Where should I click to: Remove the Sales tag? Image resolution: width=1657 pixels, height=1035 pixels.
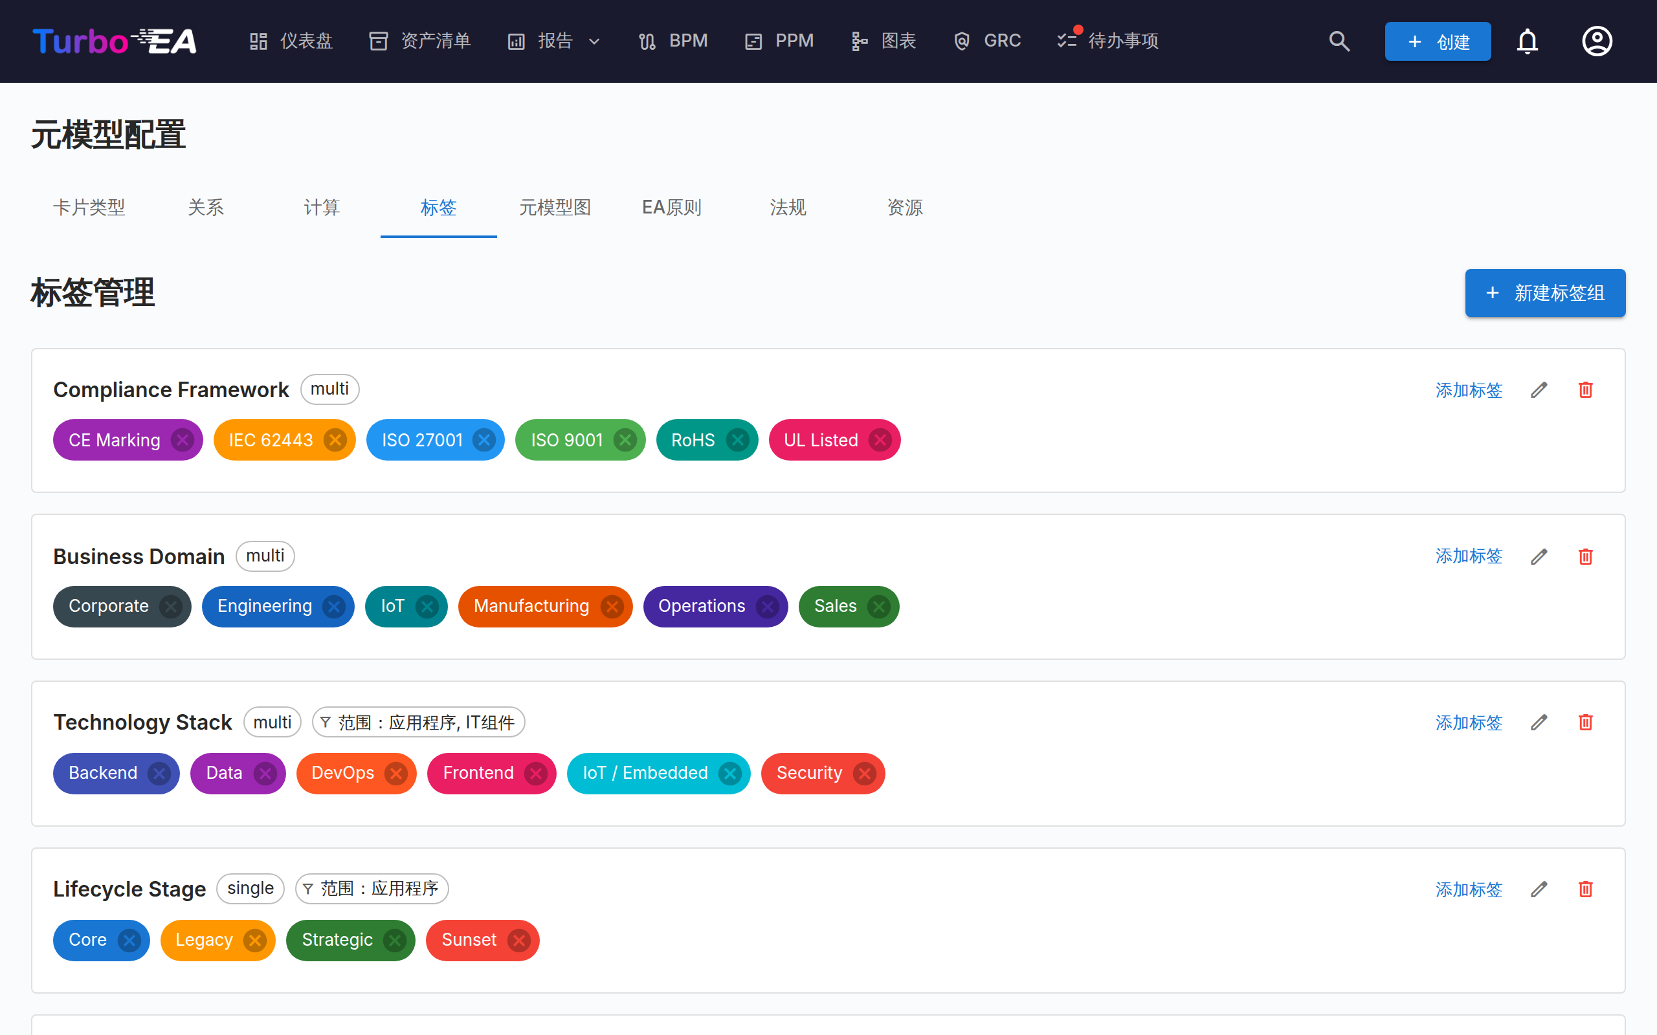879,607
